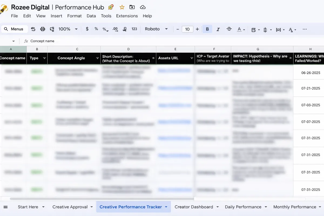Switch to the Monthly Performance sheet
324x216 pixels.
tap(295, 207)
